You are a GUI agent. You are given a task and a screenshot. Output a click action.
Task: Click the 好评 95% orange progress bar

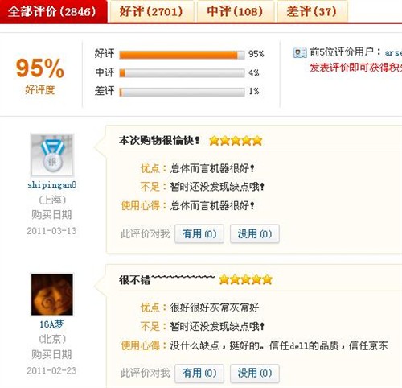tap(182, 55)
